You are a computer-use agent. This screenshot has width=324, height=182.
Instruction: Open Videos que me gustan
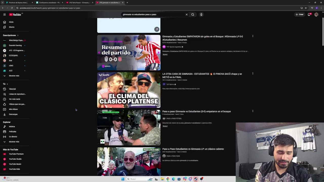[15, 104]
